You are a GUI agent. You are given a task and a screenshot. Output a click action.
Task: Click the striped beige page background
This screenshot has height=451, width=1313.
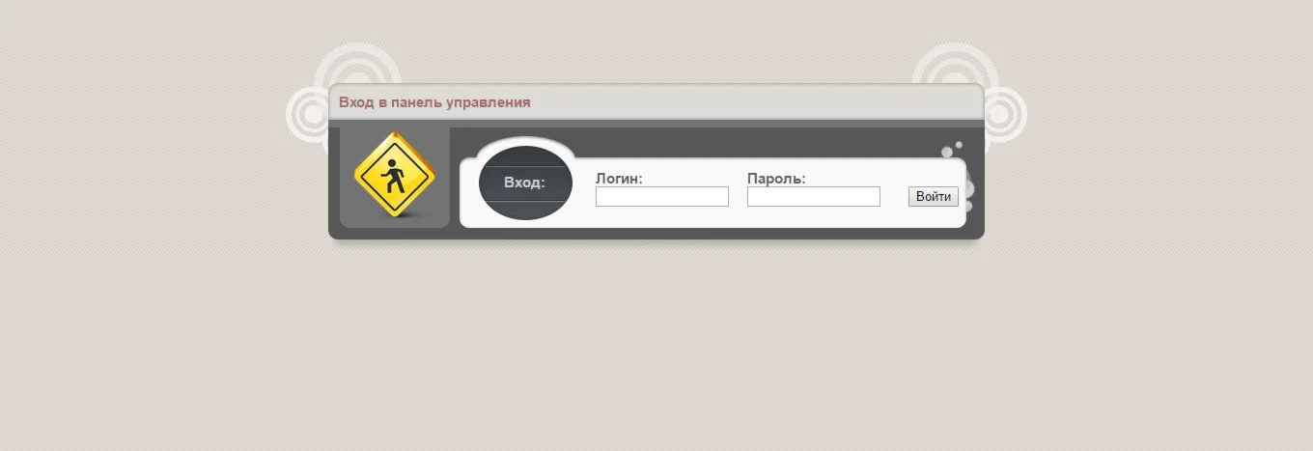(656, 348)
